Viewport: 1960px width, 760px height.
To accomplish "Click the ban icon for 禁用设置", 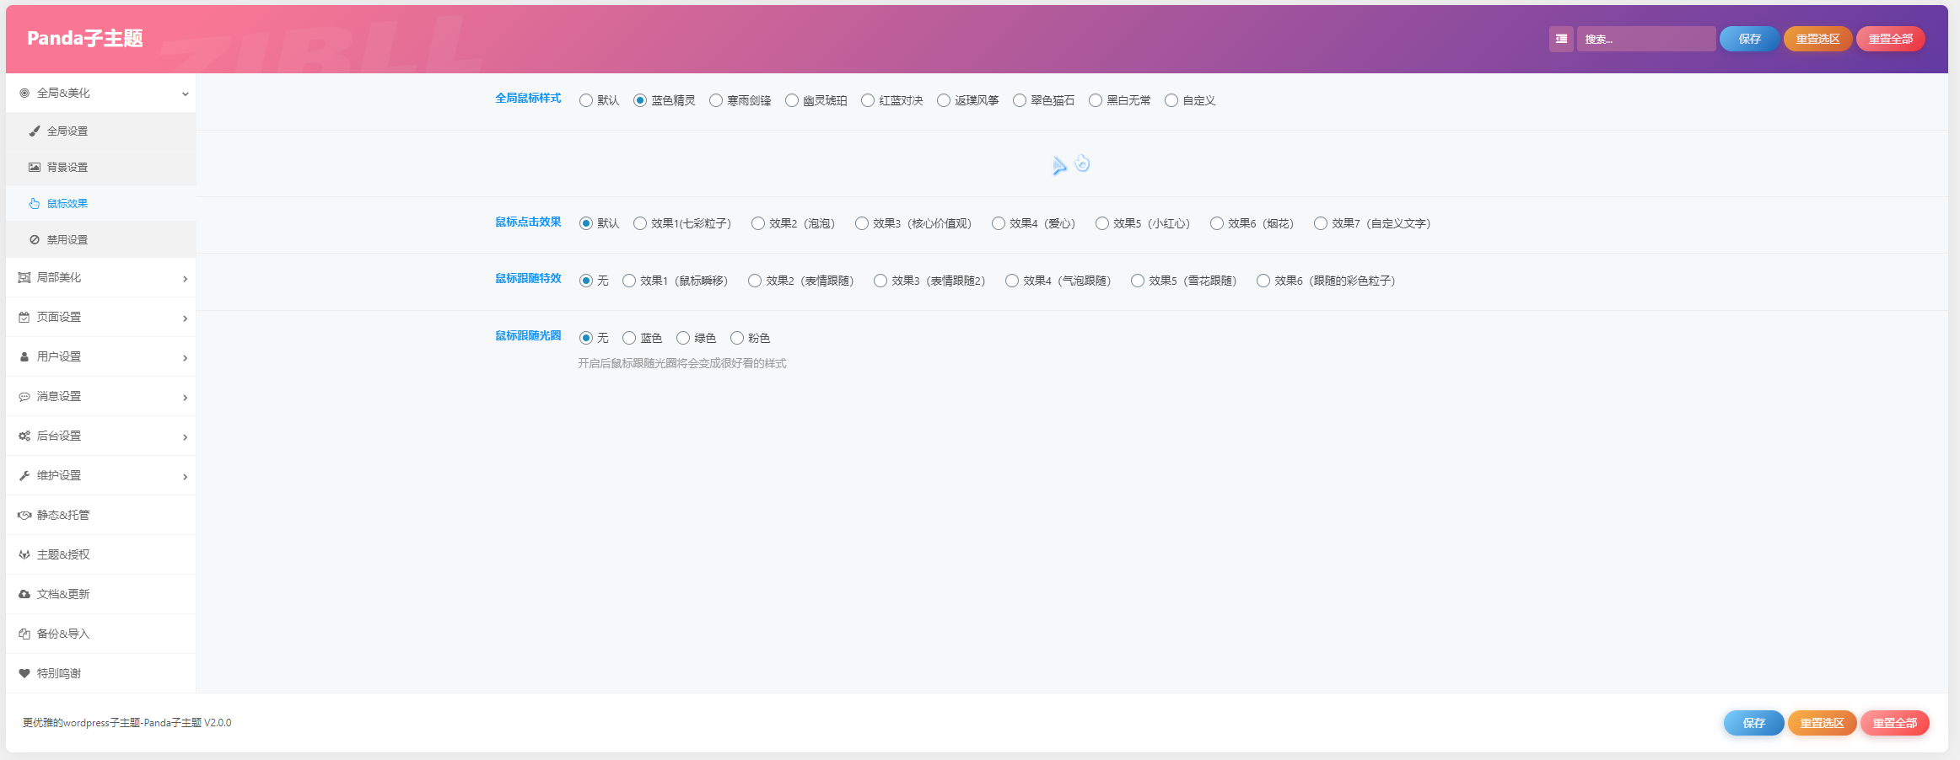I will (35, 240).
